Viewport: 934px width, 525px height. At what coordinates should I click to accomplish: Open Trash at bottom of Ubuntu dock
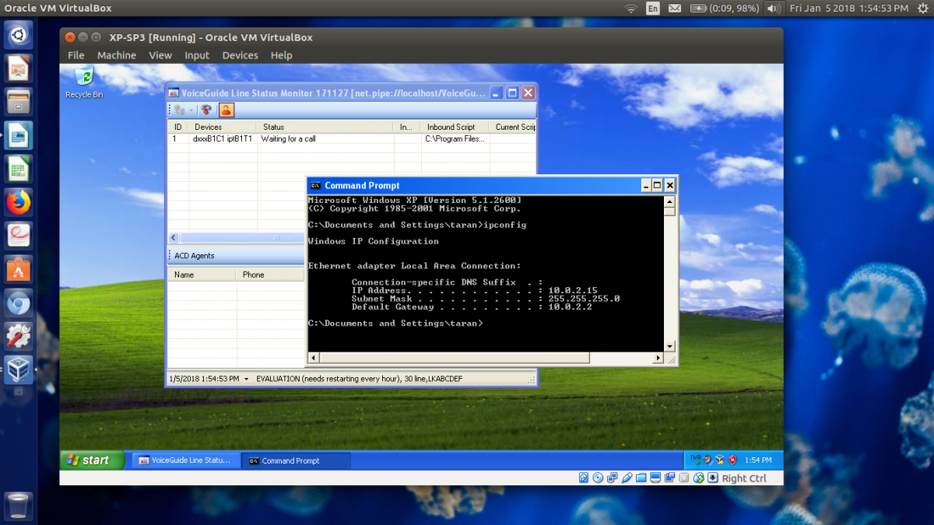point(19,506)
